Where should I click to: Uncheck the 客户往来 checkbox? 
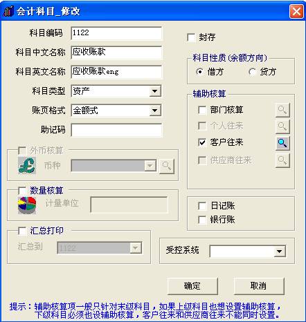click(x=202, y=142)
